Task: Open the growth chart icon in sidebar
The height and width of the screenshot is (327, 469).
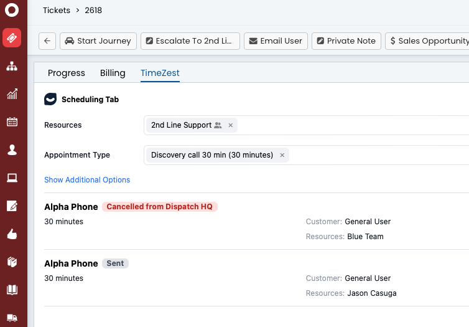Action: coord(12,94)
